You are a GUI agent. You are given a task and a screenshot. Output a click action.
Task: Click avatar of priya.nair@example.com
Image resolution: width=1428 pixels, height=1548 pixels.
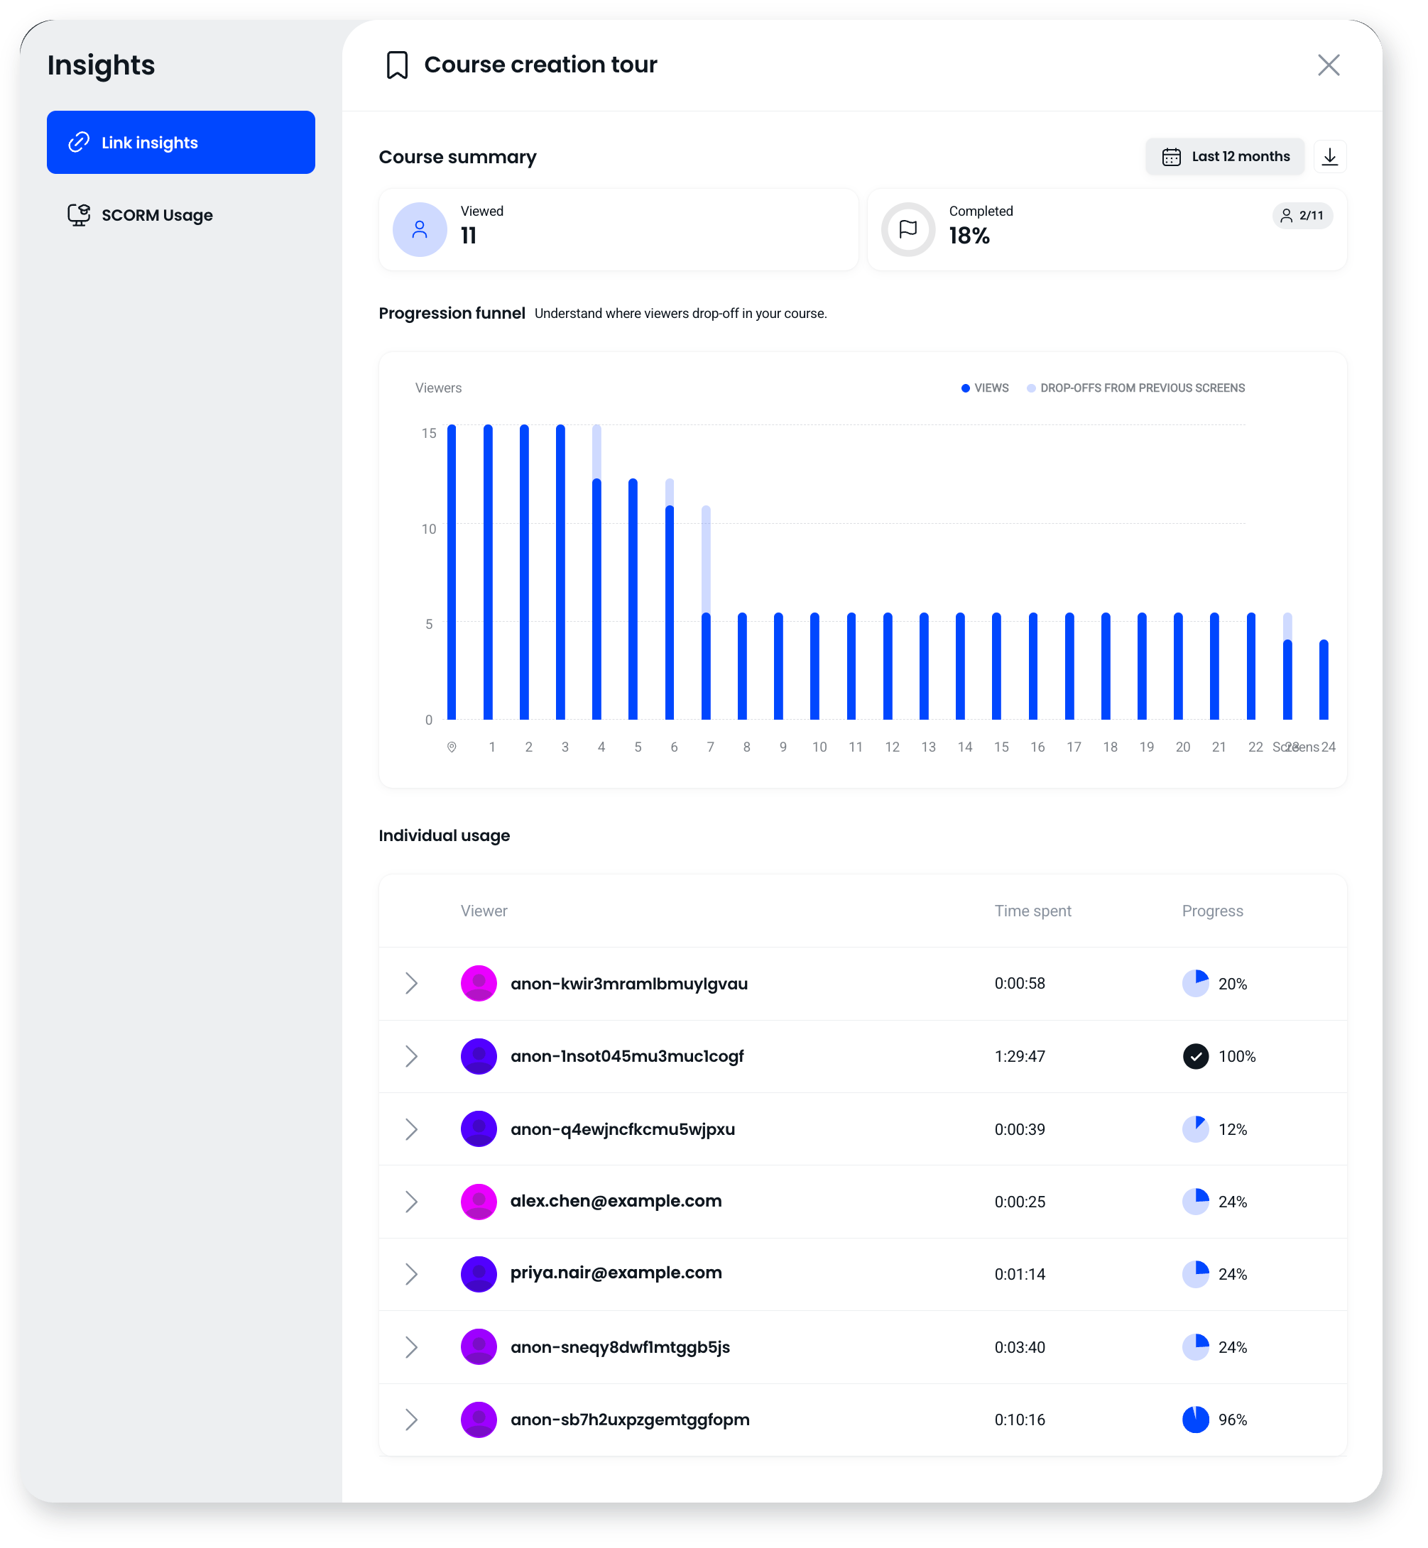[479, 1274]
